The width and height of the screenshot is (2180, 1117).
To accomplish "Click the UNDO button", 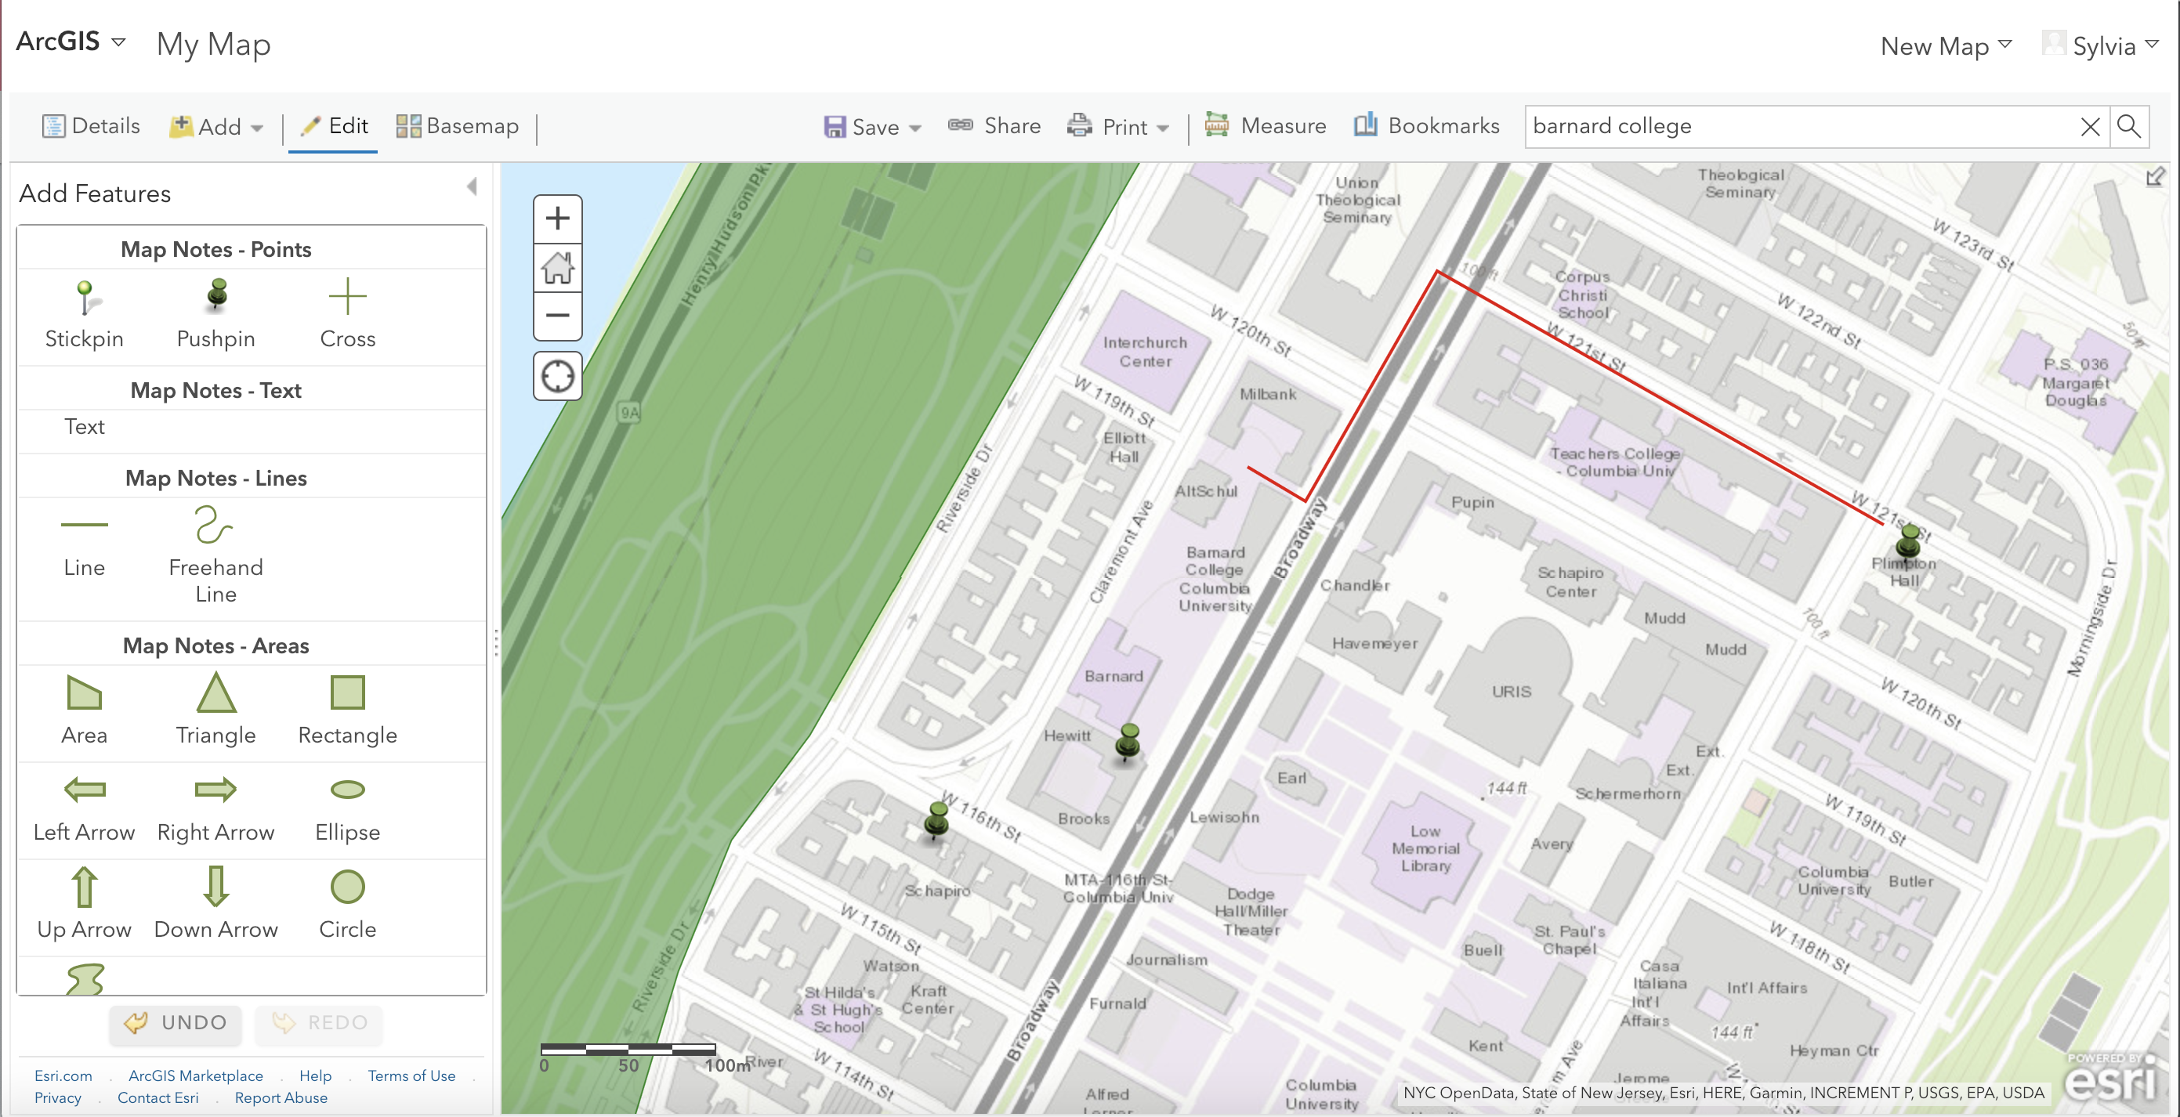I will coord(176,1022).
